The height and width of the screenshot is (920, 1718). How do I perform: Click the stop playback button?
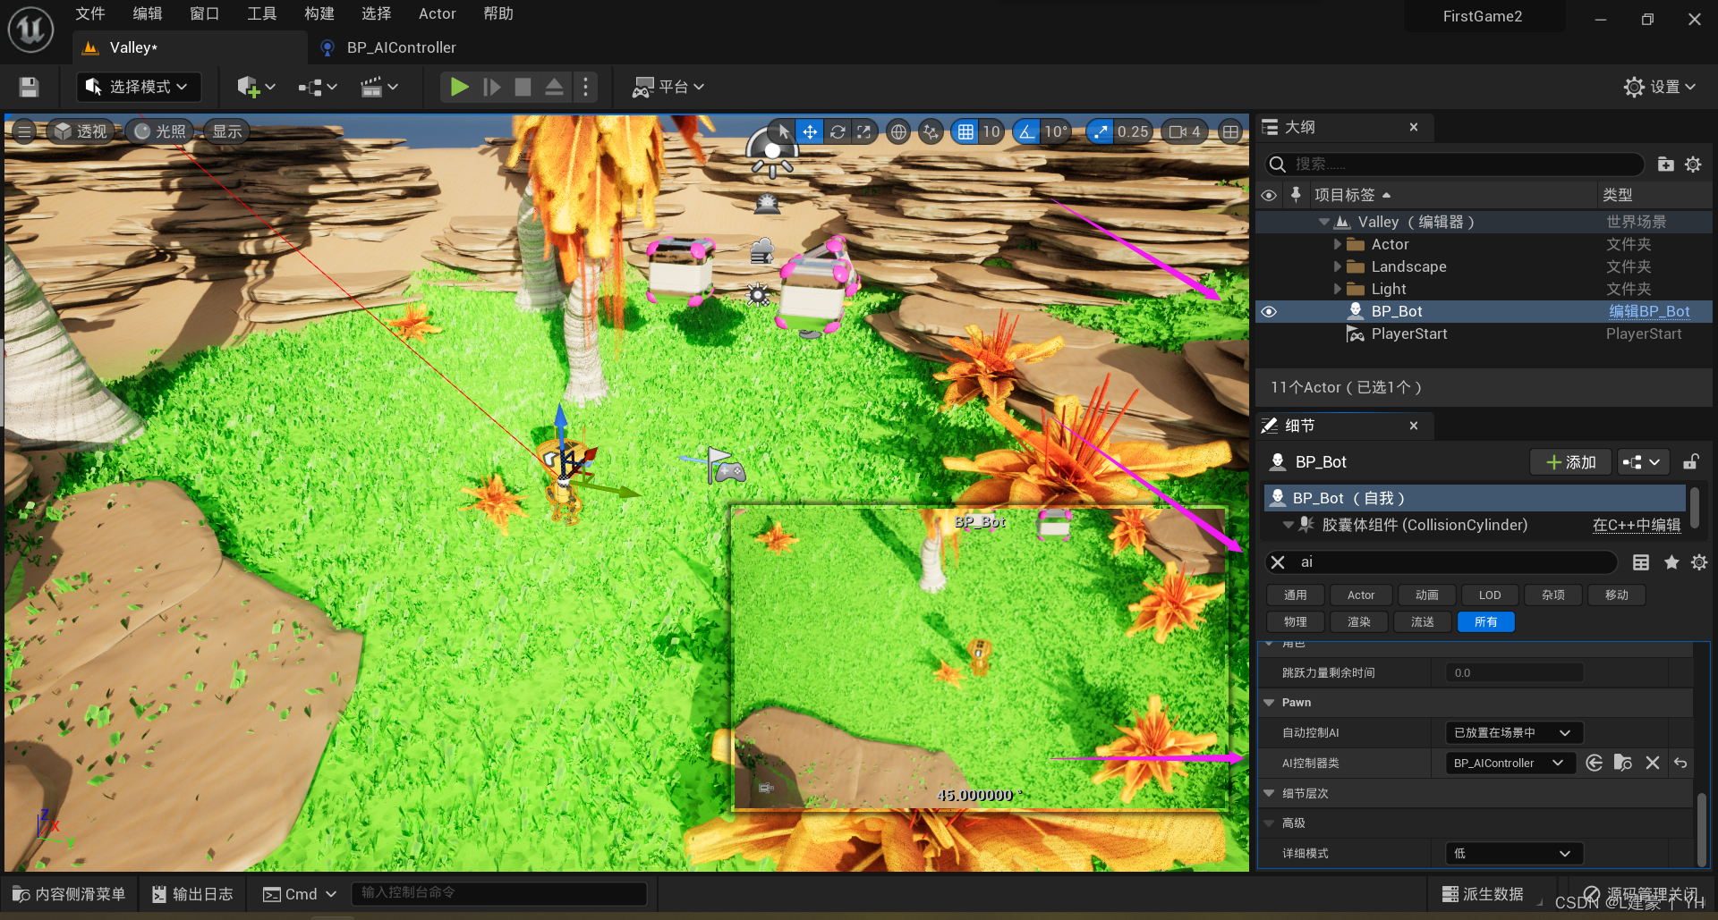523,87
